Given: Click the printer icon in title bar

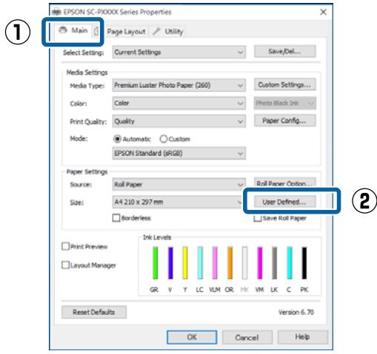Looking at the screenshot, I should [56, 12].
